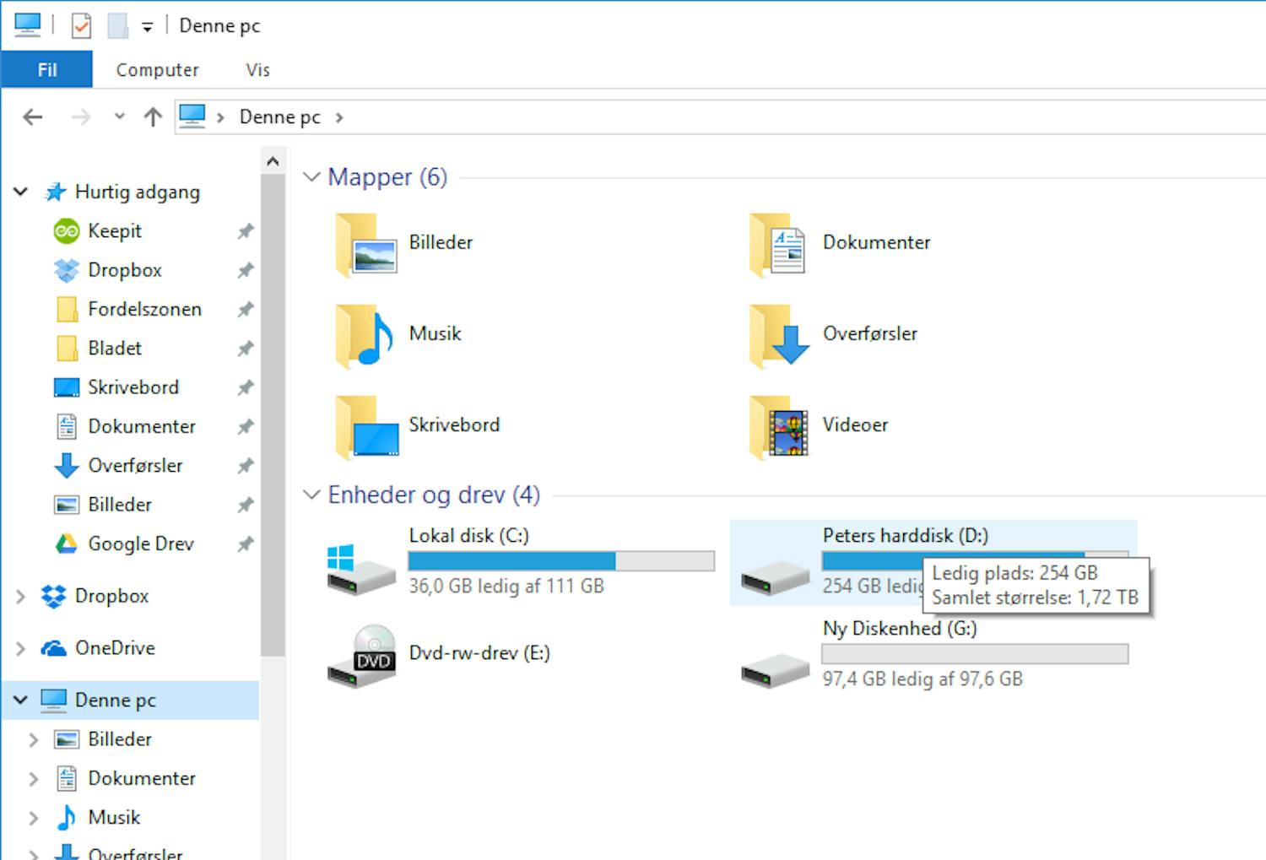
Task: Collapse the Enheder og drev group
Action: point(311,495)
